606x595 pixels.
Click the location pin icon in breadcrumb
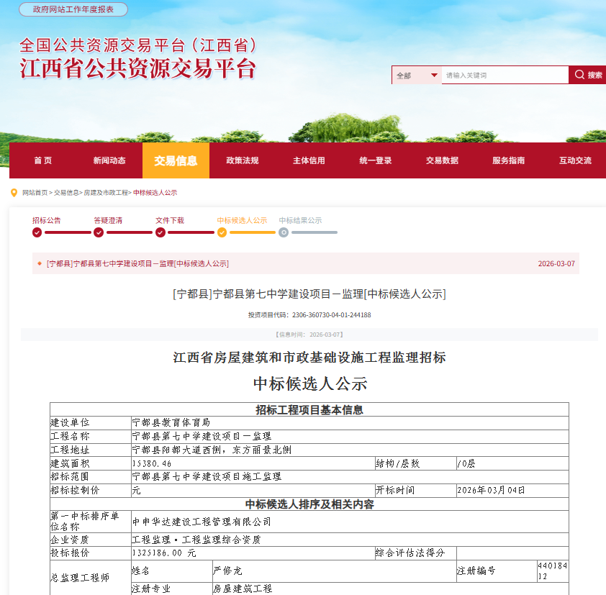tap(14, 193)
